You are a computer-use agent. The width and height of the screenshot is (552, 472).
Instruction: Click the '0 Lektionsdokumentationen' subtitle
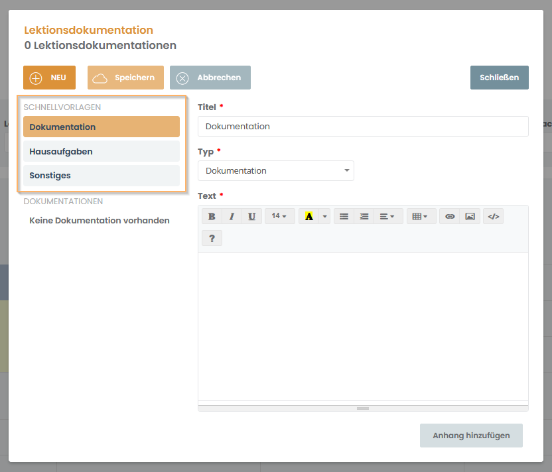coord(100,45)
